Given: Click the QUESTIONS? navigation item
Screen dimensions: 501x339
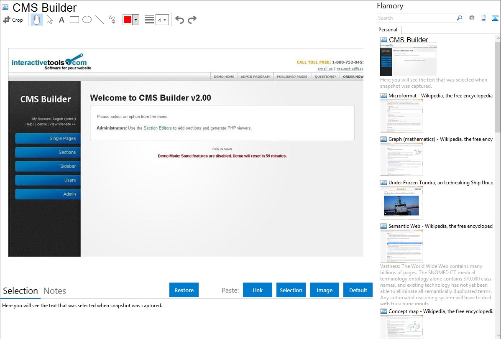Looking at the screenshot, I should 325,76.
